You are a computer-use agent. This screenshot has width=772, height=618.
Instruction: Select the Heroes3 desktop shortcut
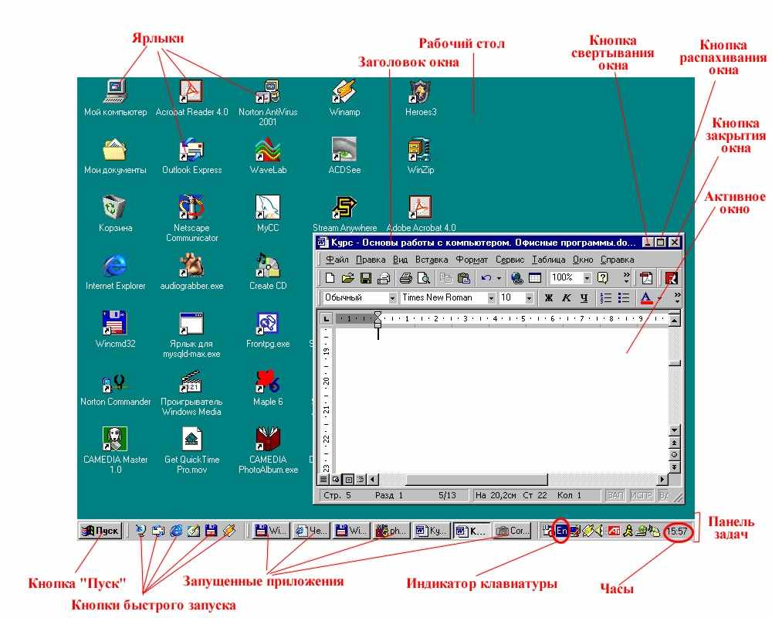pyautogui.click(x=421, y=98)
